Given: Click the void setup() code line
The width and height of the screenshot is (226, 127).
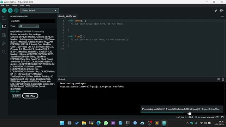Looking at the screenshot, I should [x=77, y=21].
